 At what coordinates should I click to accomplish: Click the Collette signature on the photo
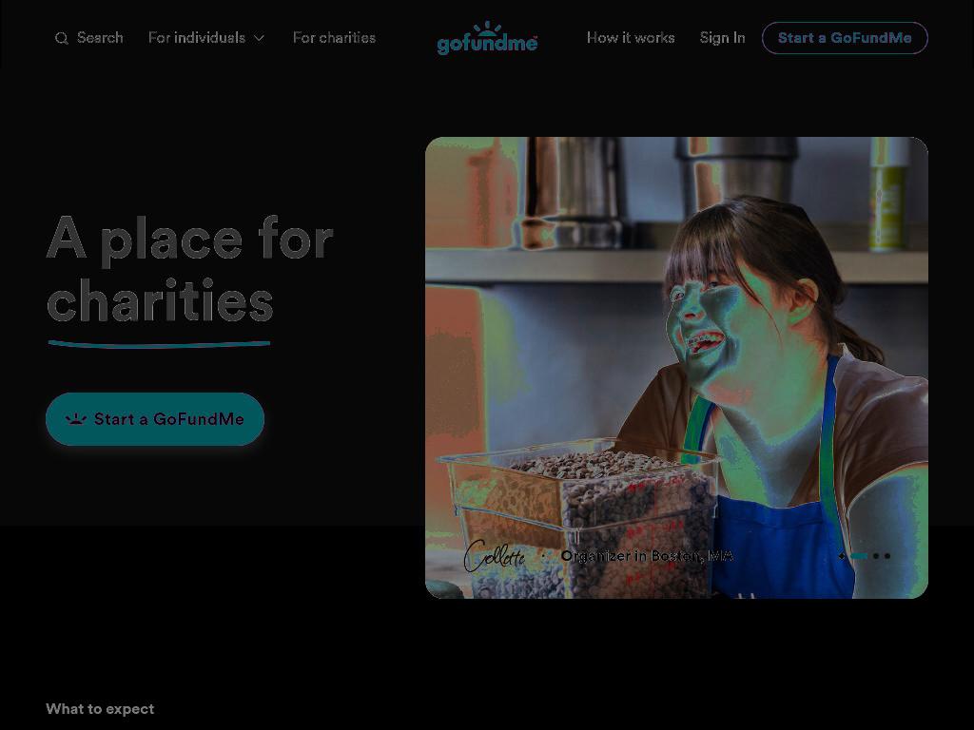[x=495, y=555]
